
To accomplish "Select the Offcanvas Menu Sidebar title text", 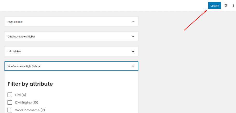I will coord(21,37).
